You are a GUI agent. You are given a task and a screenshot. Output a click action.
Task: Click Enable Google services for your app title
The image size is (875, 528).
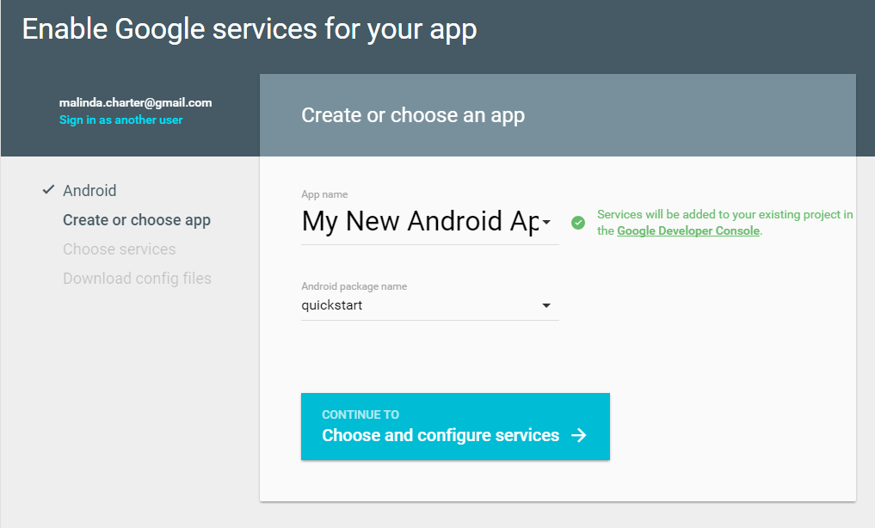(250, 29)
